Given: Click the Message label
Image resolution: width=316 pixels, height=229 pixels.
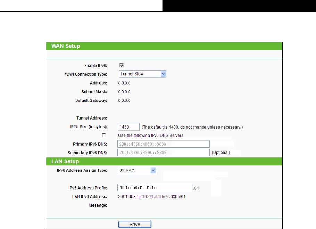Looking at the screenshot, I should pyautogui.click(x=98, y=205).
